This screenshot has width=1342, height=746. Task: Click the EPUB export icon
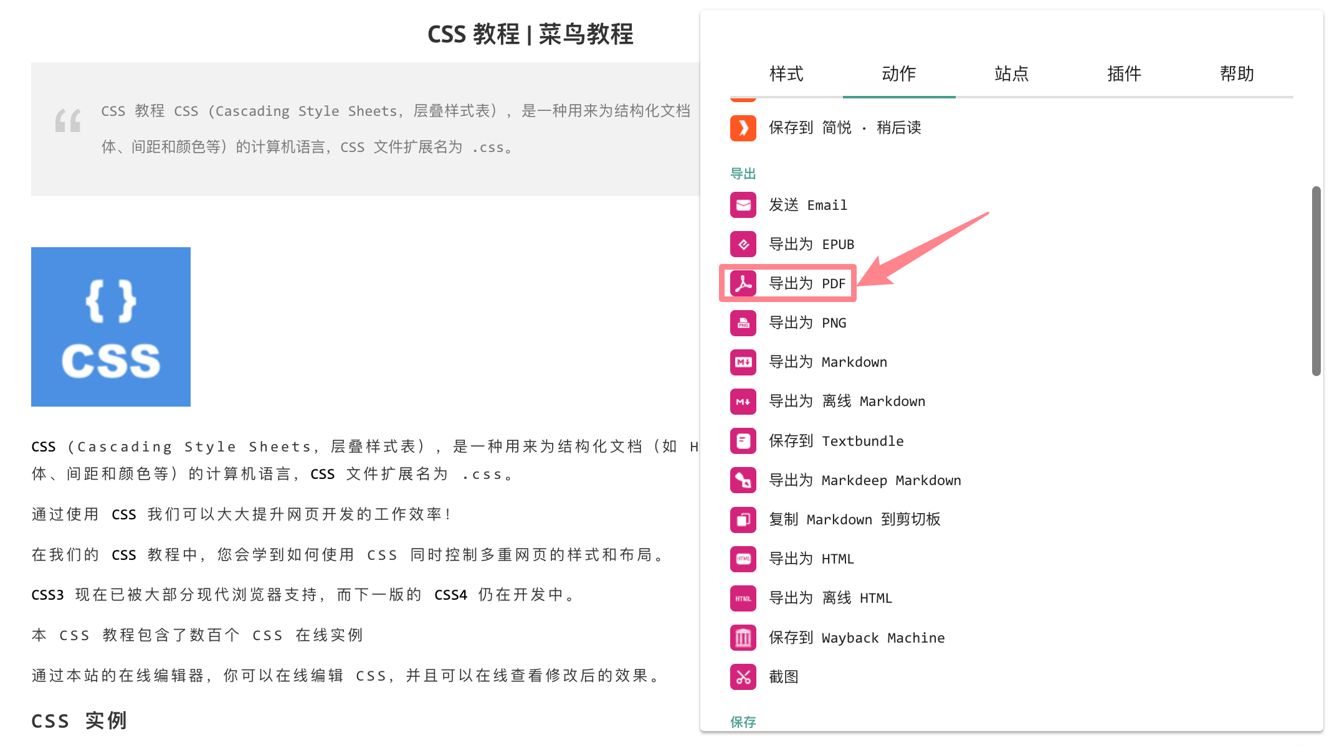743,244
